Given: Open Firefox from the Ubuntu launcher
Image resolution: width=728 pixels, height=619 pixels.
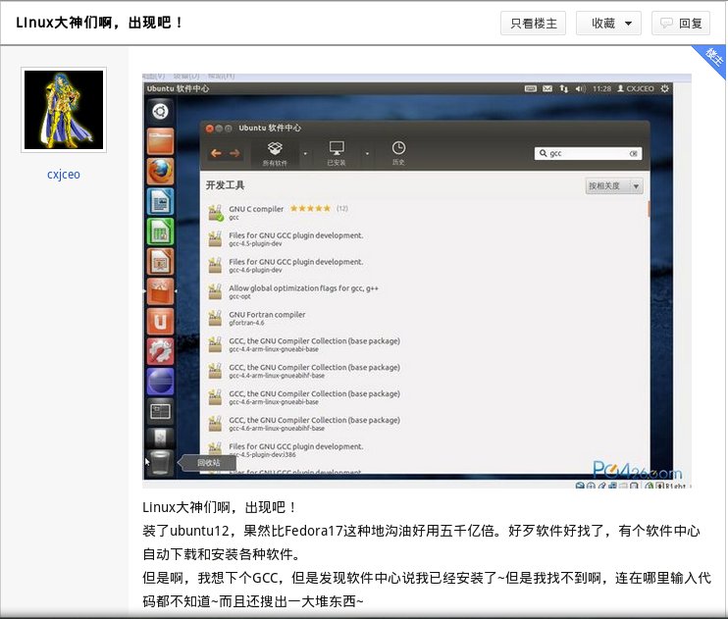Looking at the screenshot, I should [159, 172].
